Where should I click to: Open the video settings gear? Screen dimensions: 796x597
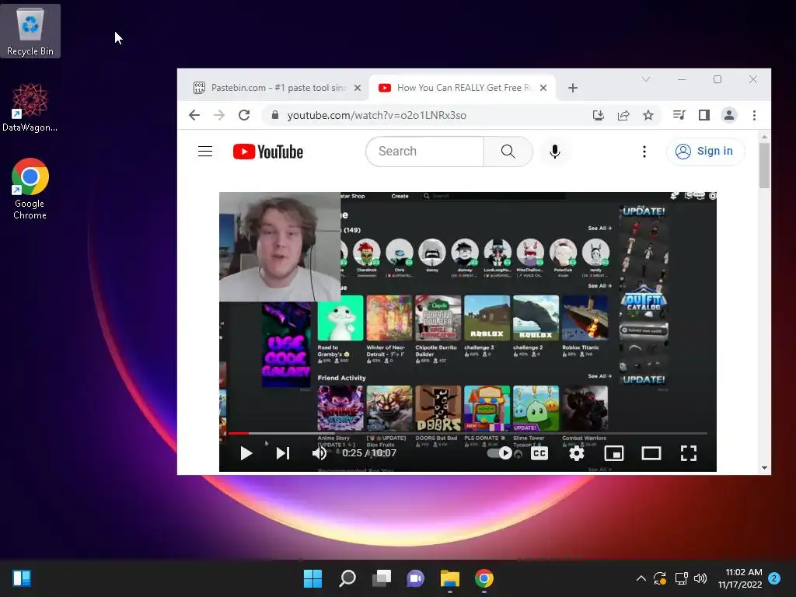[576, 453]
